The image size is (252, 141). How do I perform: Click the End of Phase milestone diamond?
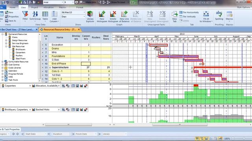[203, 64]
